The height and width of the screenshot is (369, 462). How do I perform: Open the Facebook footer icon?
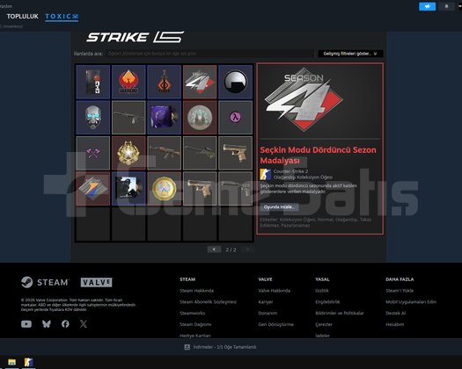(x=65, y=324)
